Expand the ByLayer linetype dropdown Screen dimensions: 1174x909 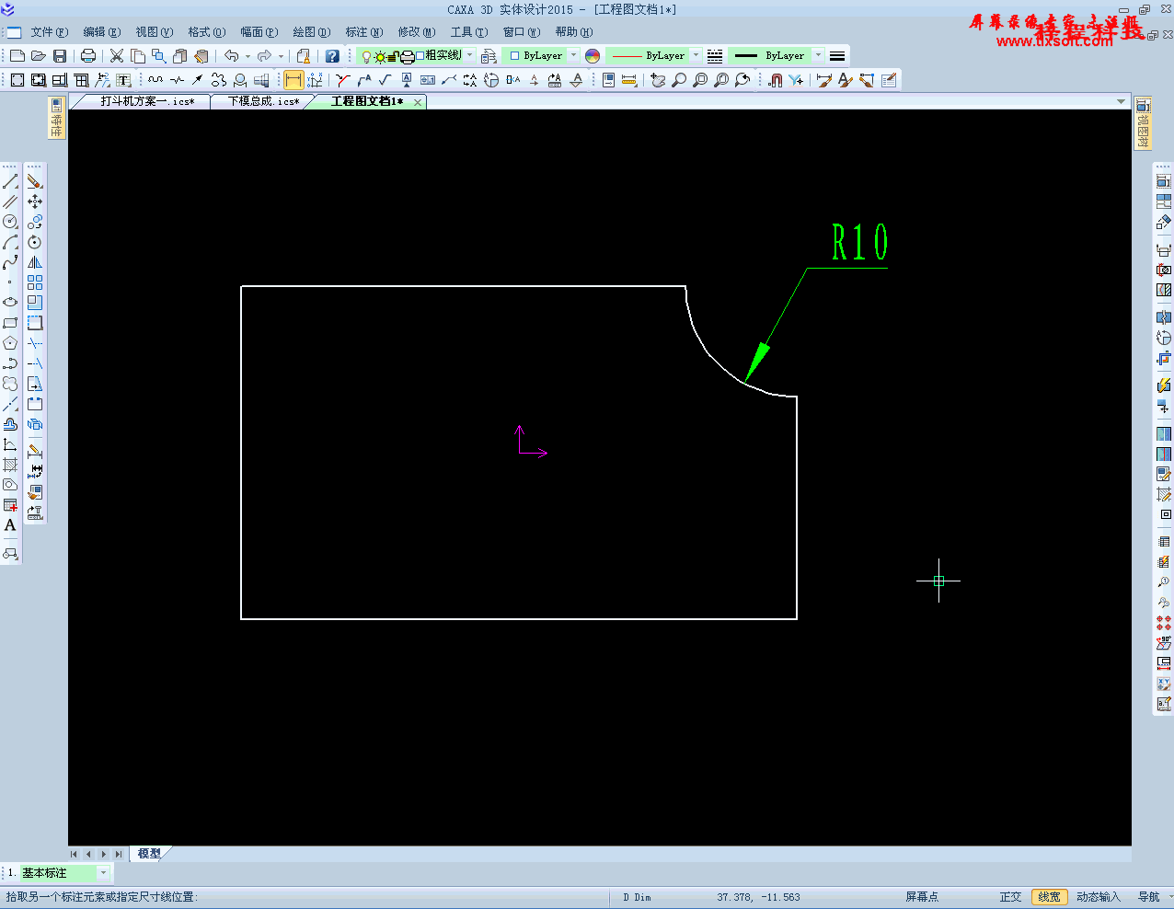[x=696, y=55]
